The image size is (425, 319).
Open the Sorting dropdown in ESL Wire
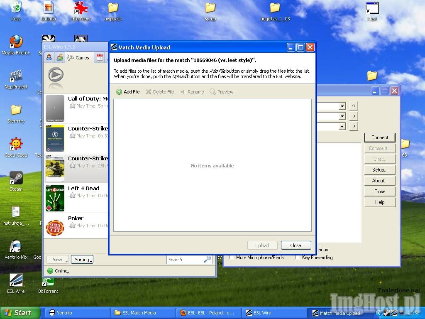[82, 260]
